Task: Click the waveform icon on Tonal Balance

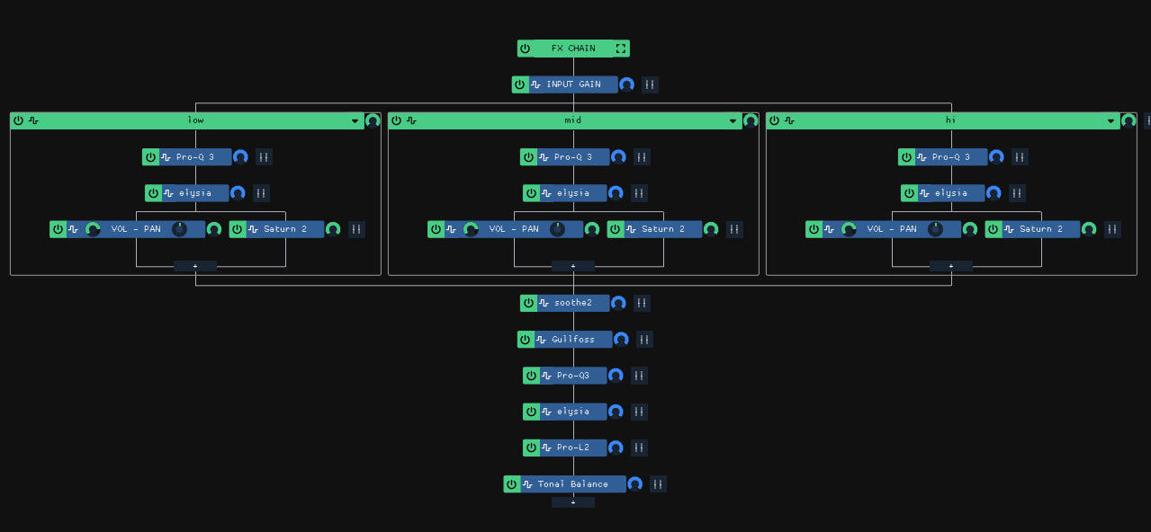Action: [x=527, y=484]
